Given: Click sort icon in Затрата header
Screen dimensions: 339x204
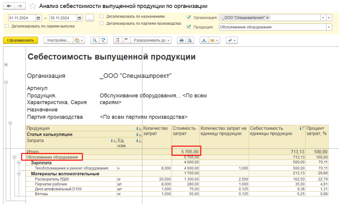Looking at the screenshot, I should [x=113, y=140].
